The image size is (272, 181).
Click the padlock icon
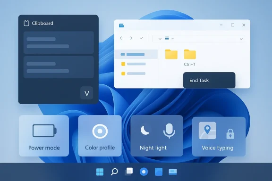tap(230, 134)
